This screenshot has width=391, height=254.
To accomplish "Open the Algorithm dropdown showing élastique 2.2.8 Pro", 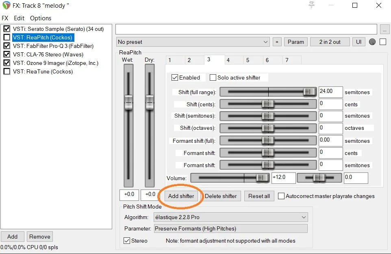I will tap(230, 217).
